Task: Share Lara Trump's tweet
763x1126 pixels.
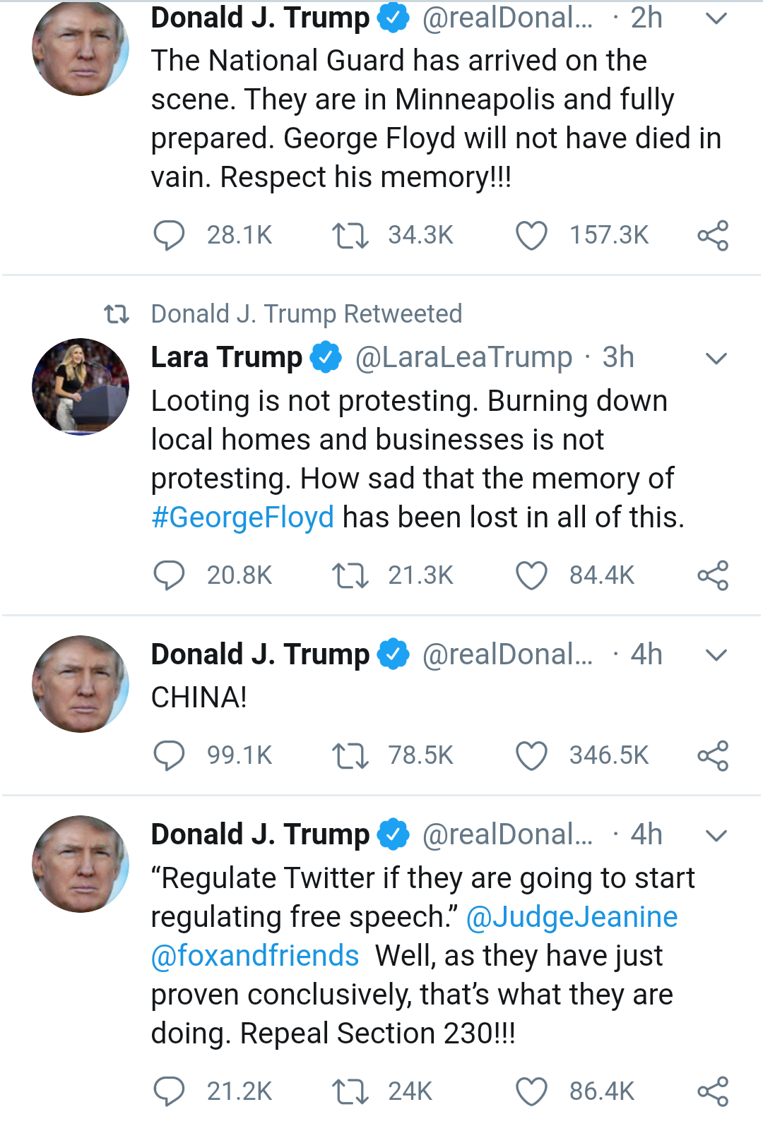Action: click(713, 575)
